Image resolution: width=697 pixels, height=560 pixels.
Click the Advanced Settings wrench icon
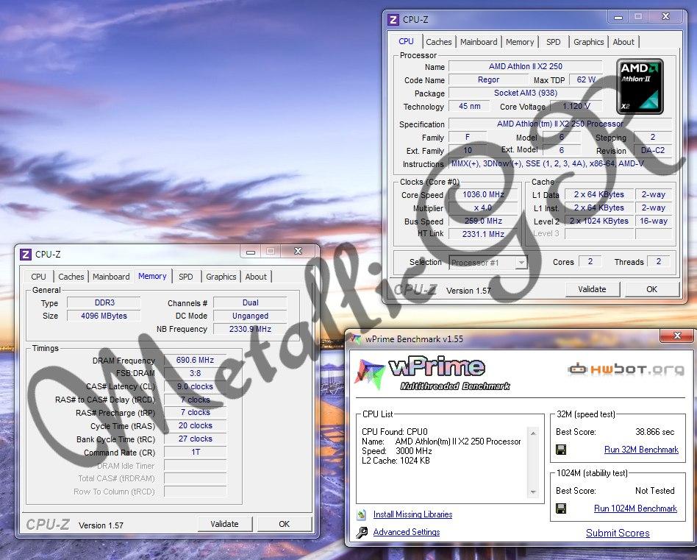[362, 532]
